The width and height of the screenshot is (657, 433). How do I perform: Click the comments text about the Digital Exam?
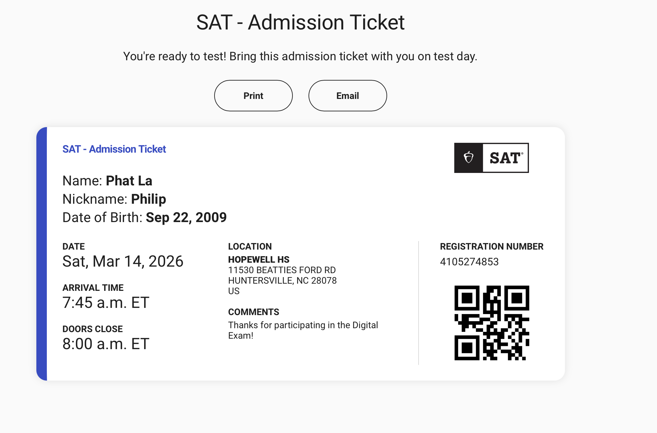[x=303, y=330]
